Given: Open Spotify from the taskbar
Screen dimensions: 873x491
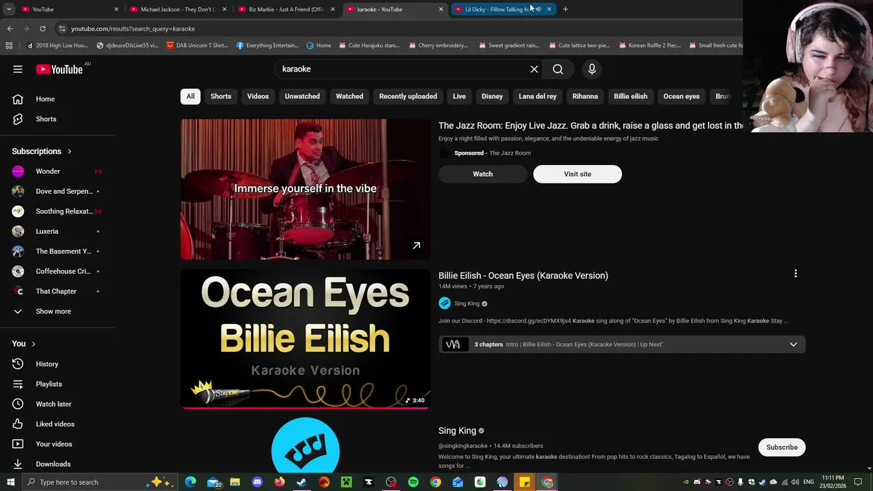Looking at the screenshot, I should click(x=413, y=482).
